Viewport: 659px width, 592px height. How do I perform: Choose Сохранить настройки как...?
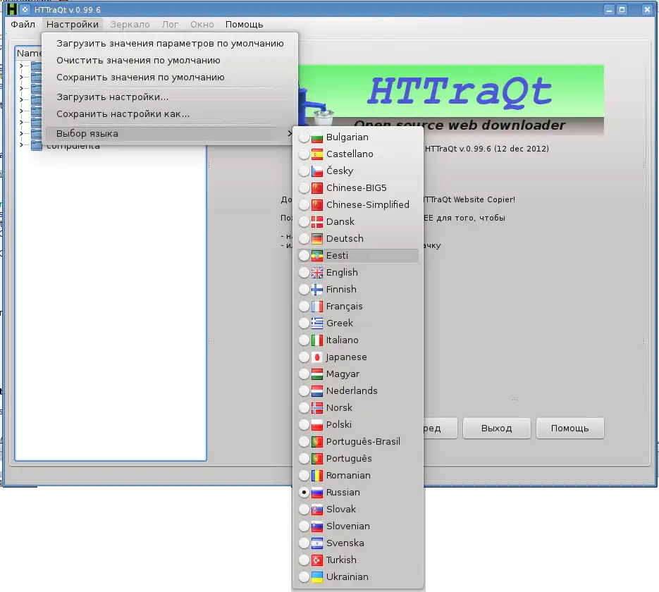[x=170, y=114]
